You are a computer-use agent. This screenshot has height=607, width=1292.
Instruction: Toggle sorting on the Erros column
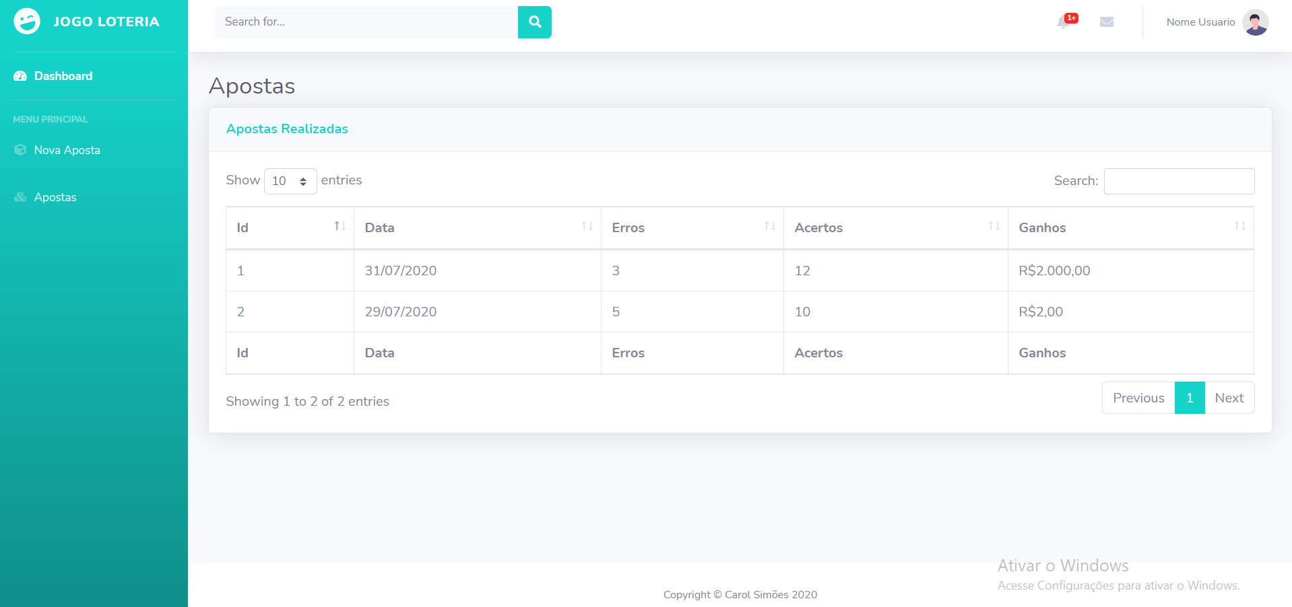(x=770, y=227)
